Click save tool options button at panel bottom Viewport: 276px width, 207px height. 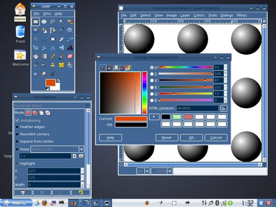click(23, 192)
